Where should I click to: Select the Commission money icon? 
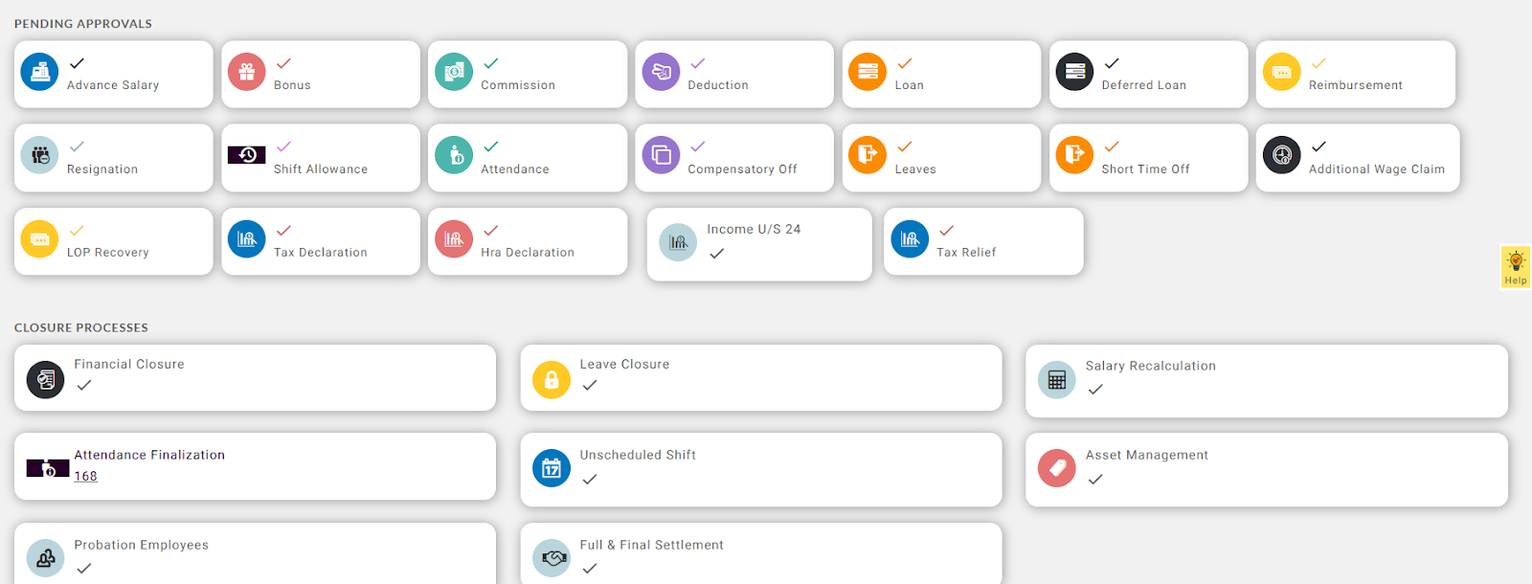pyautogui.click(x=454, y=72)
